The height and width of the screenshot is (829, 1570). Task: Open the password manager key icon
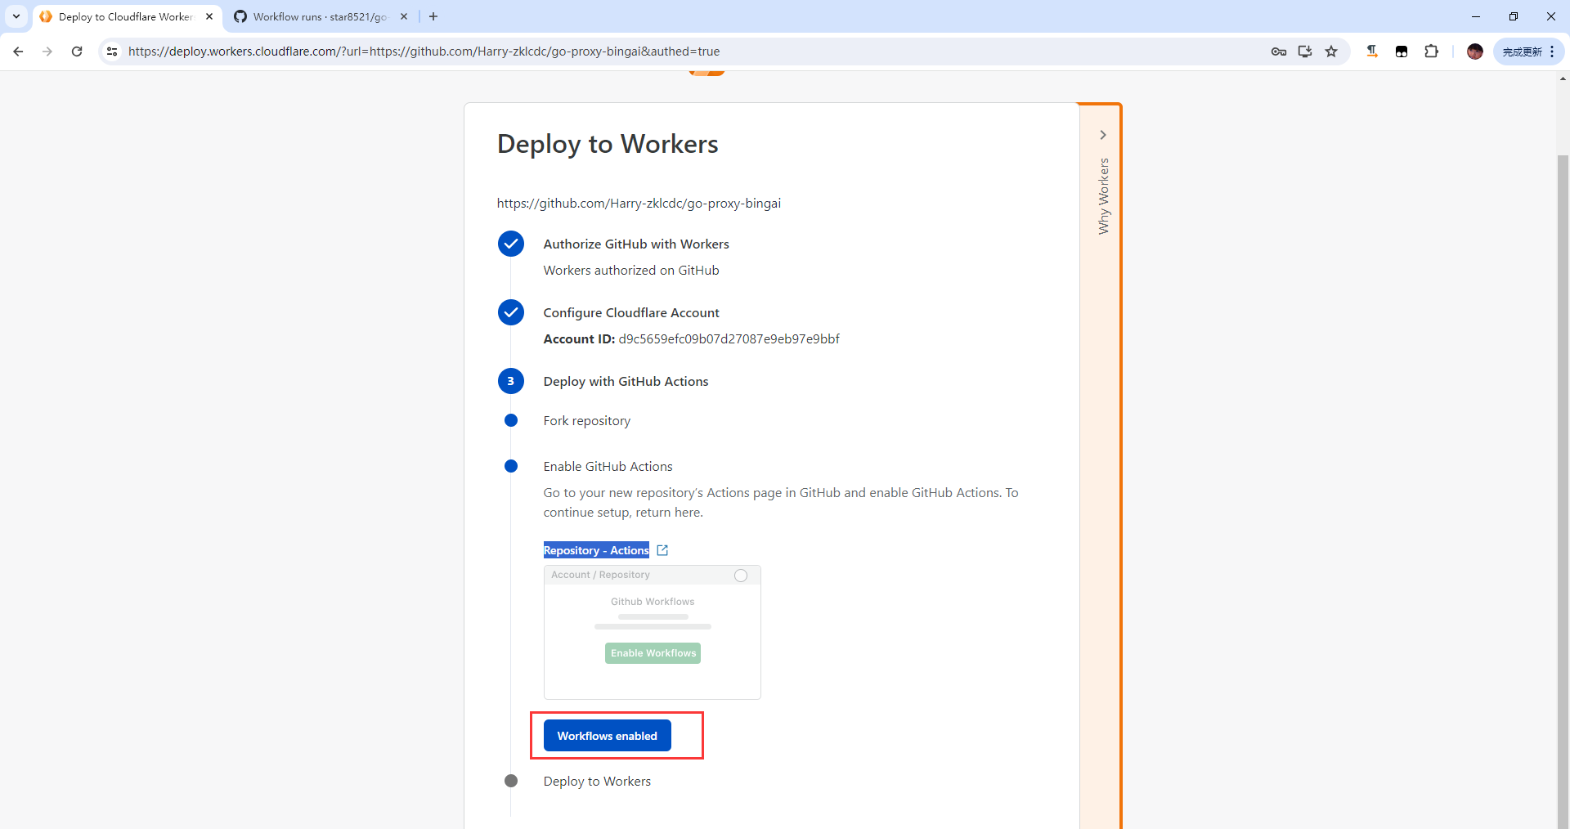(1279, 52)
